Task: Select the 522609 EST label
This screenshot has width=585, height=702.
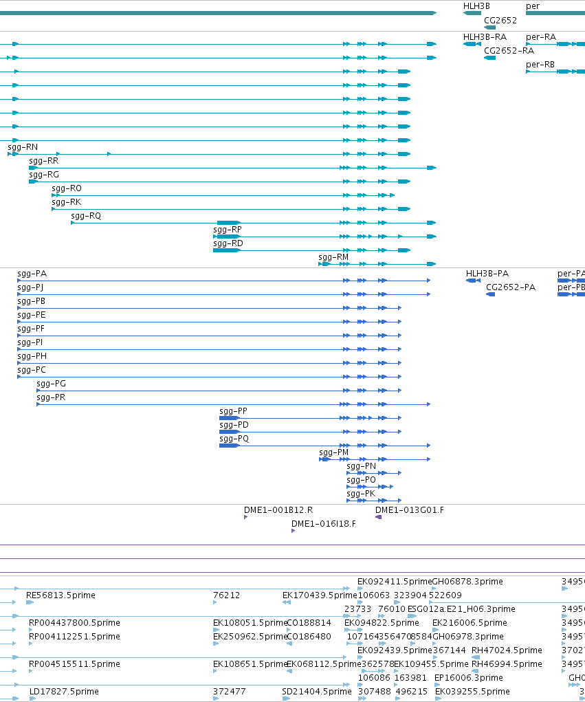Action: pos(445,595)
